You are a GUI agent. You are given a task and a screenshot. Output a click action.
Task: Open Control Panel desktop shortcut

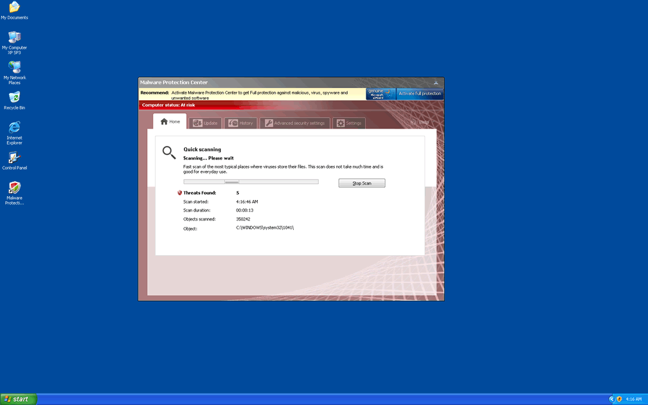(14, 159)
